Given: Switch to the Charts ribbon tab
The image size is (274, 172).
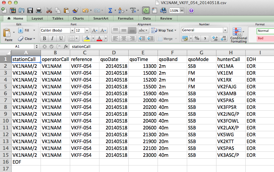Looking at the screenshot, I should tap(78, 18).
